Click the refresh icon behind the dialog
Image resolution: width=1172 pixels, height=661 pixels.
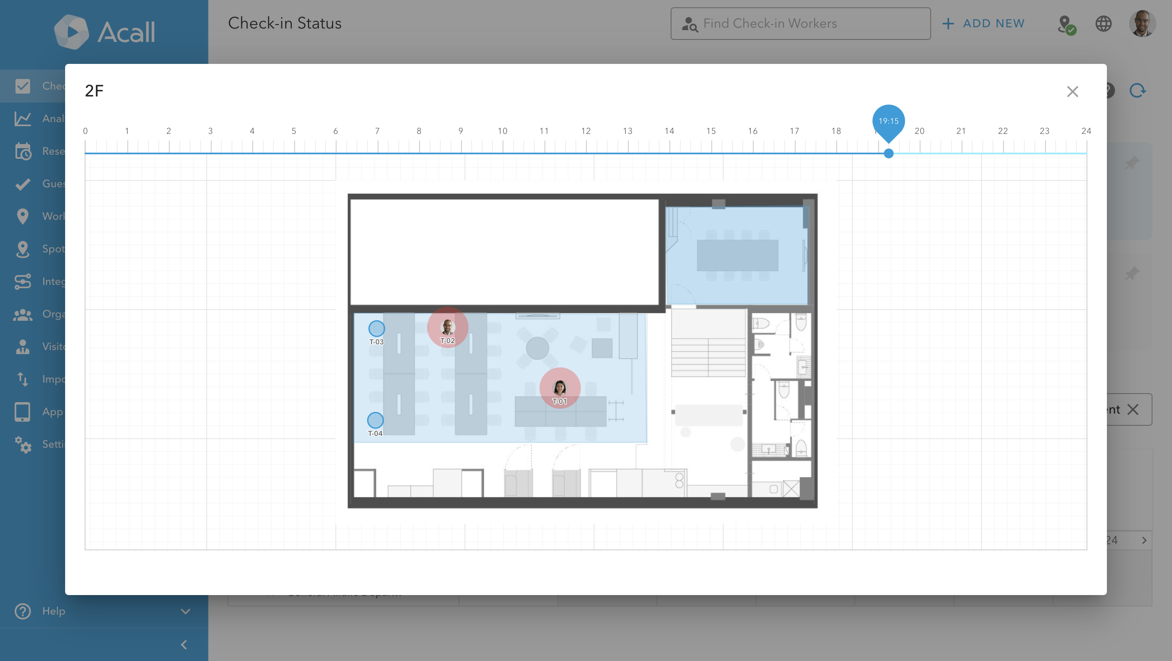point(1138,90)
